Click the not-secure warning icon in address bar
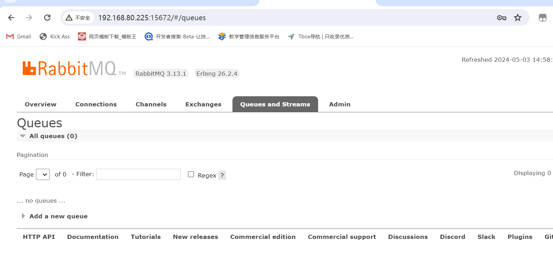 pyautogui.click(x=69, y=18)
